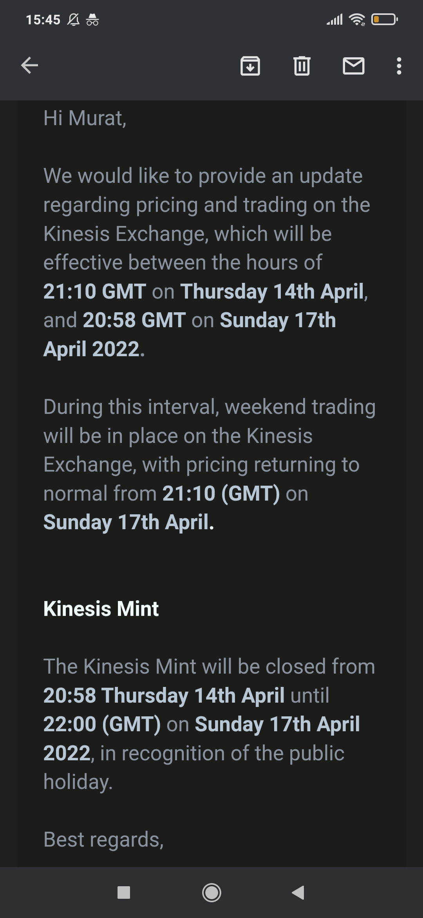This screenshot has width=423, height=918.
Task: Mark the email unread using the envelope icon
Action: point(354,66)
